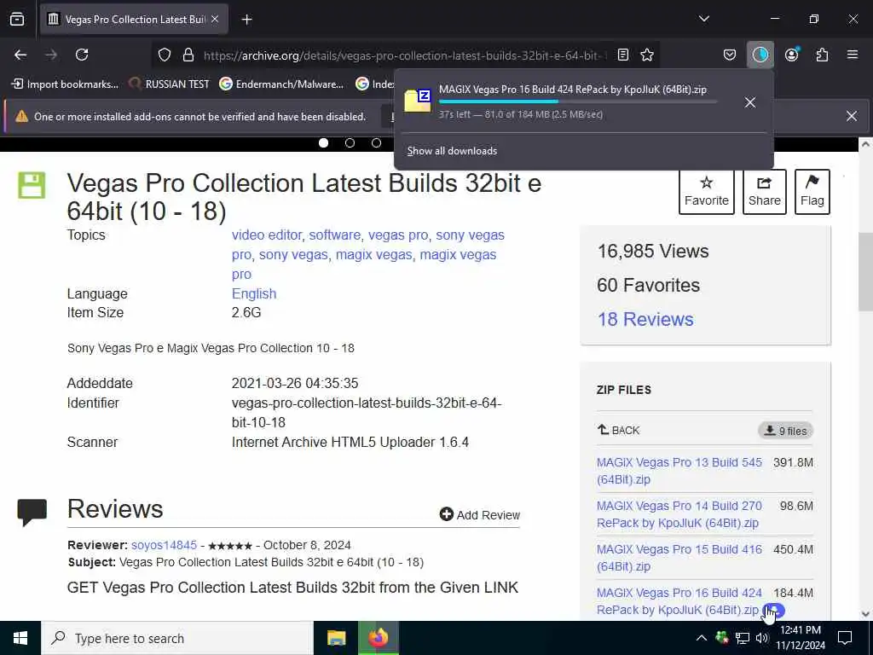Screen dimensions: 873x655
Task: Go back to previous page
Action: [20, 55]
